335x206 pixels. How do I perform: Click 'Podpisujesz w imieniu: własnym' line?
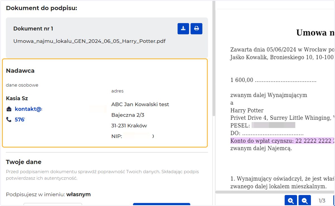pyautogui.click(x=48, y=194)
